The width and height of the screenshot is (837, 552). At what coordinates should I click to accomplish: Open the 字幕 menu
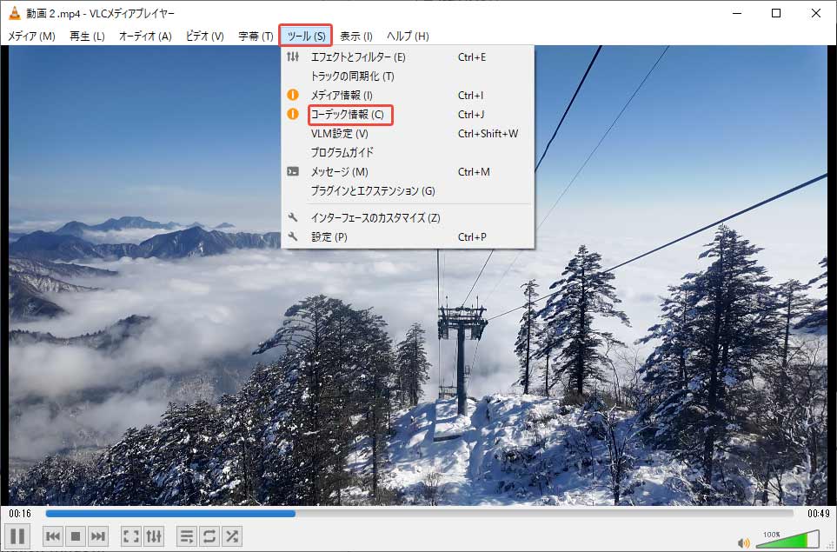click(257, 36)
